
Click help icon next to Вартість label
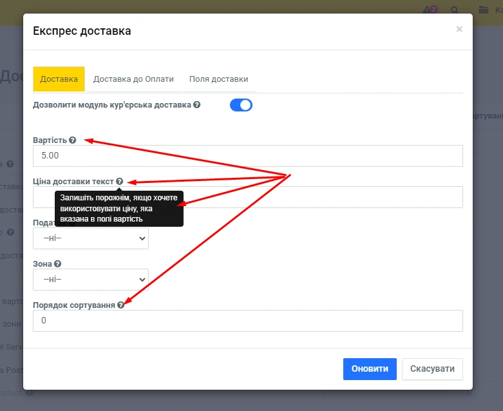pyautogui.click(x=73, y=140)
